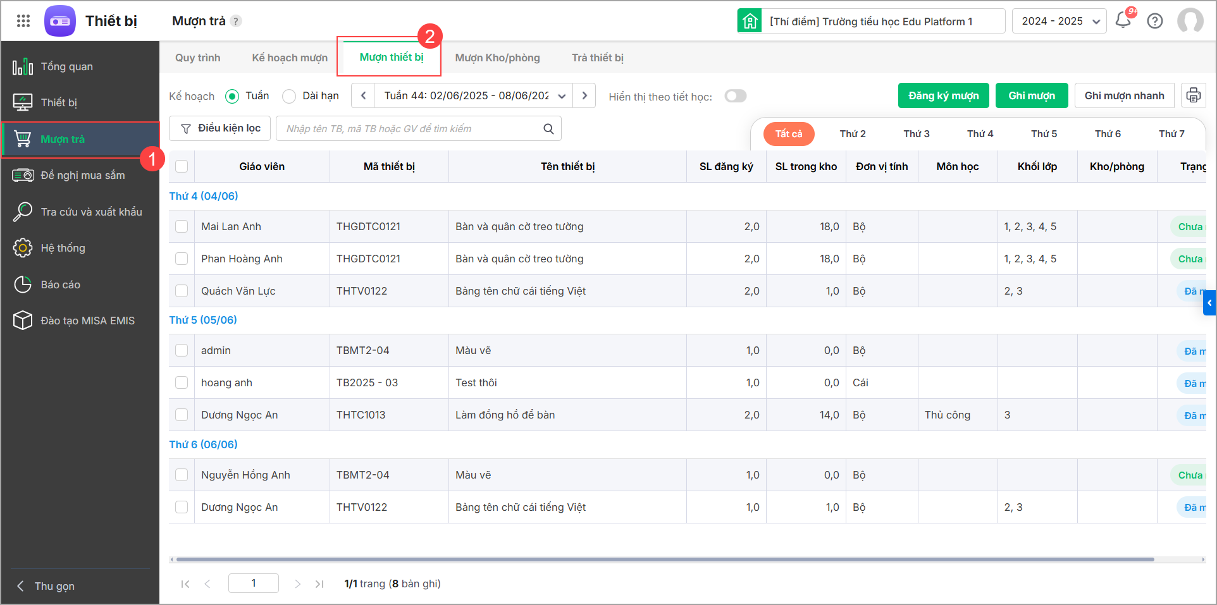This screenshot has width=1217, height=605.
Task: Open the school year 2024 - 2025 dropdown
Action: [1059, 21]
